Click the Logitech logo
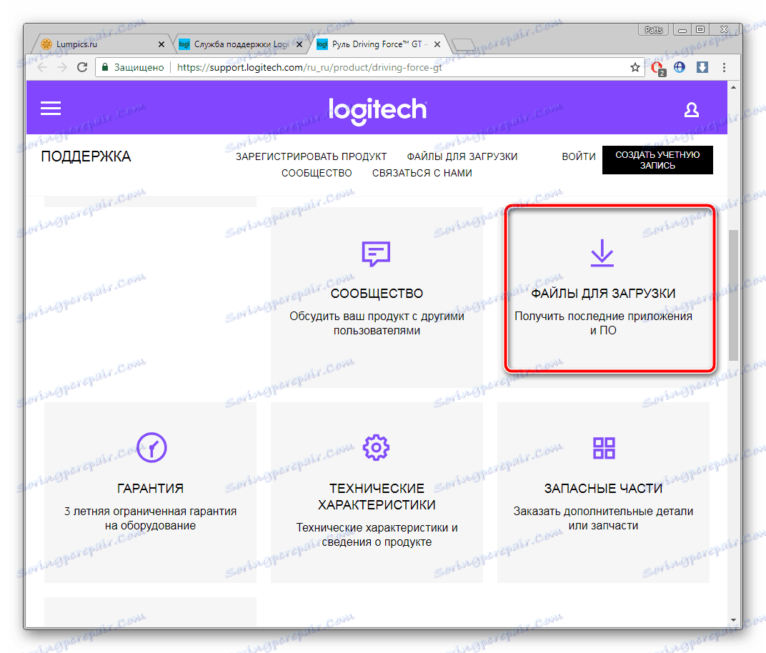This screenshot has height=653, width=766. (377, 111)
